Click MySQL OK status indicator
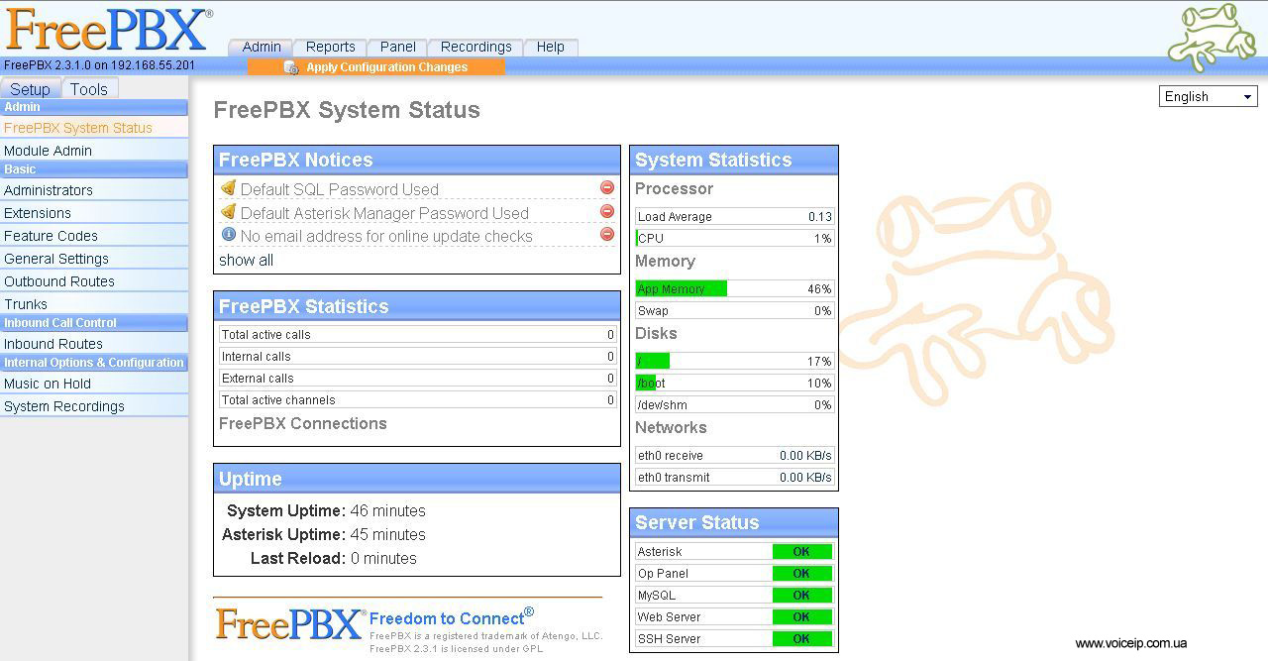 click(x=801, y=596)
